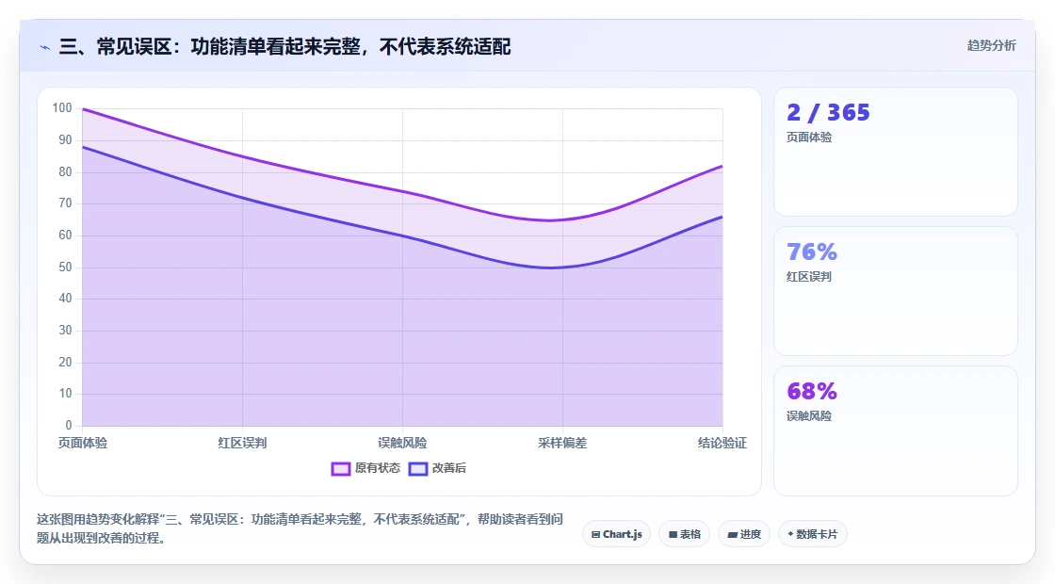Open the 68% 误触风险 card
1055x584 pixels.
click(896, 430)
